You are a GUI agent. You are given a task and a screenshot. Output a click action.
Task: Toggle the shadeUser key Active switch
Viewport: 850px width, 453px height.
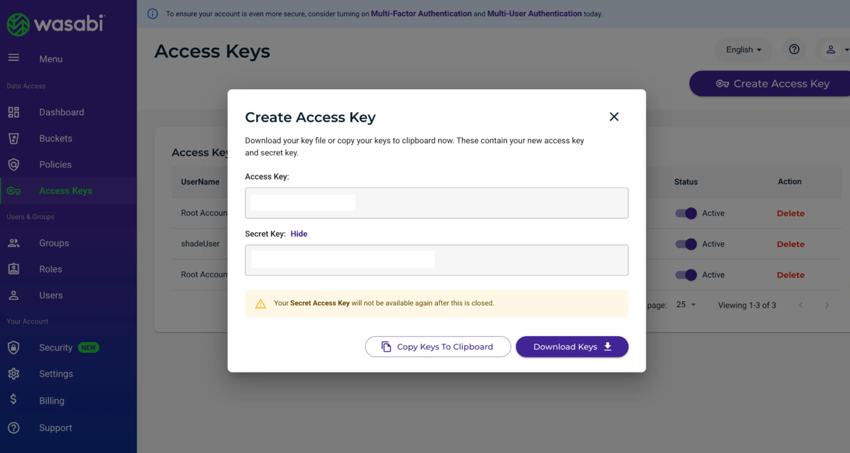click(686, 244)
